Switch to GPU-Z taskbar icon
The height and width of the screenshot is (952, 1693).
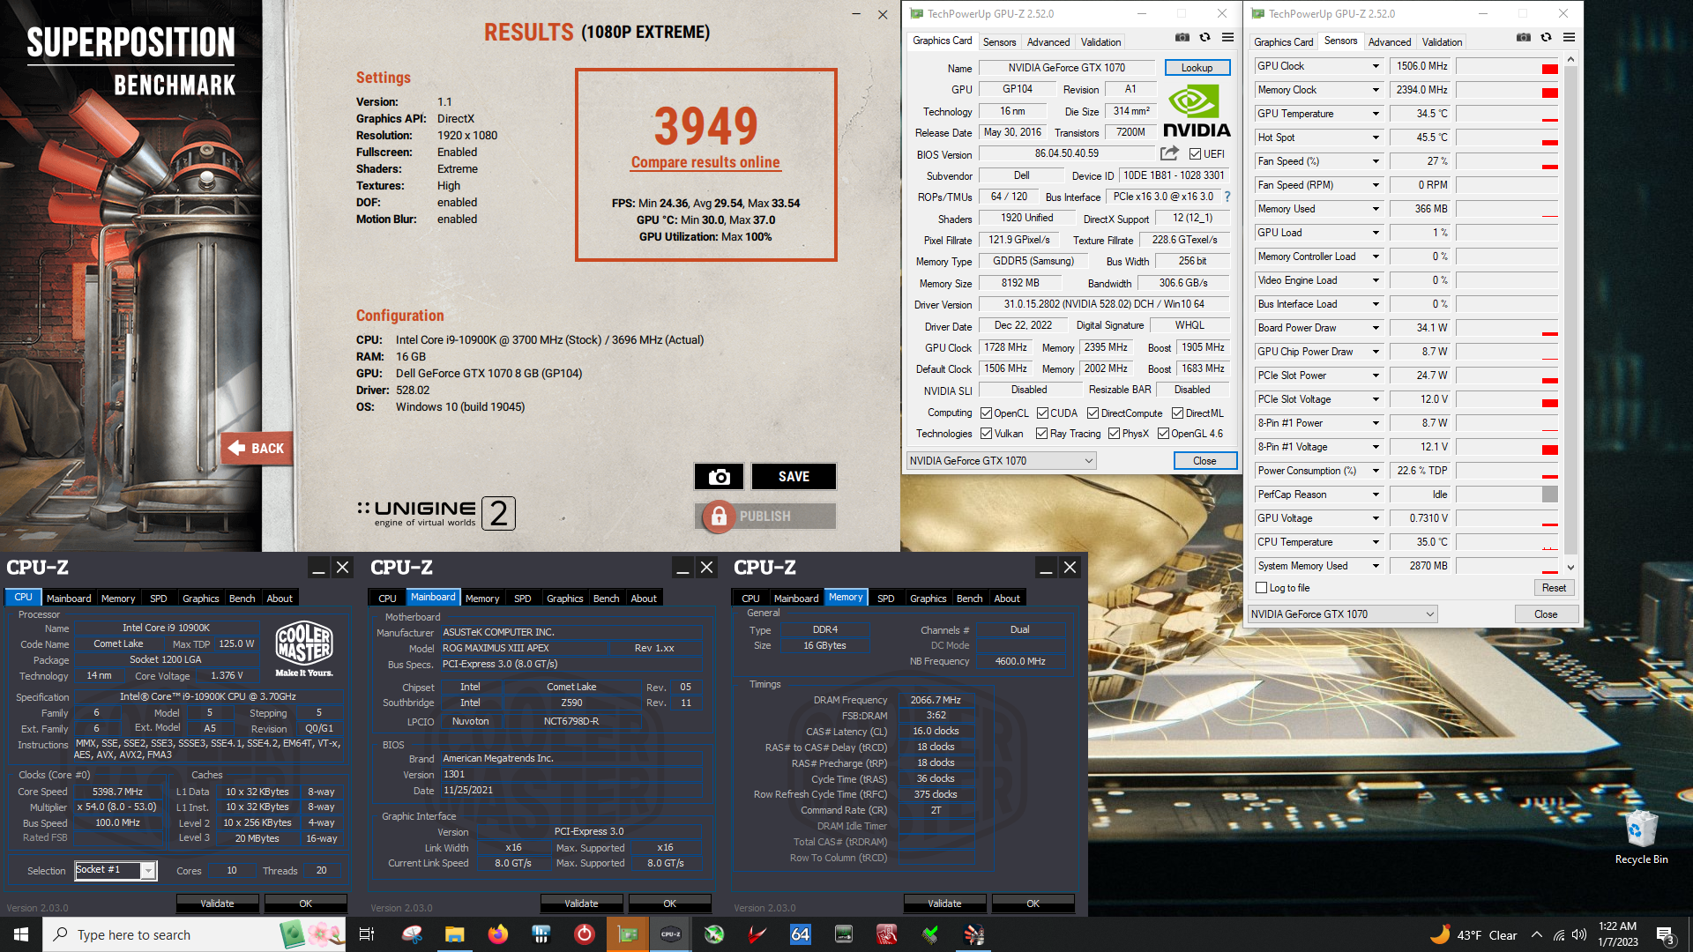(x=628, y=934)
